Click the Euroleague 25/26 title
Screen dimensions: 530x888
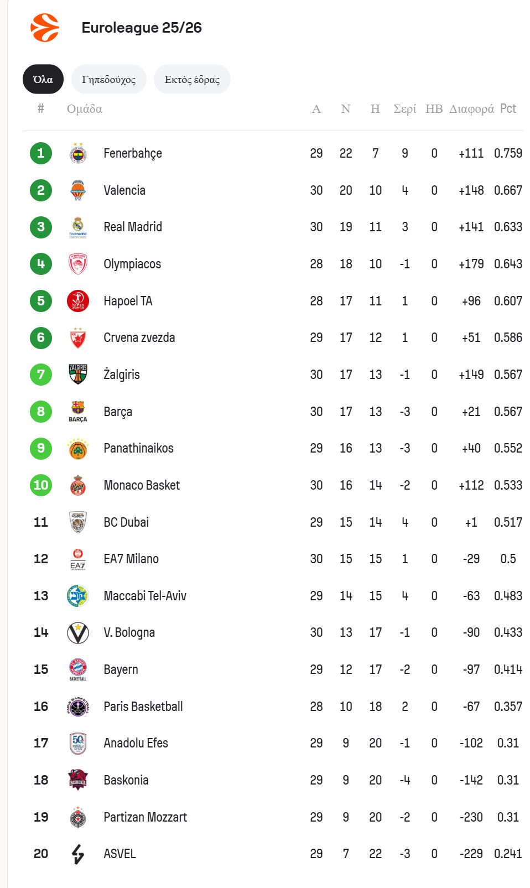(142, 28)
